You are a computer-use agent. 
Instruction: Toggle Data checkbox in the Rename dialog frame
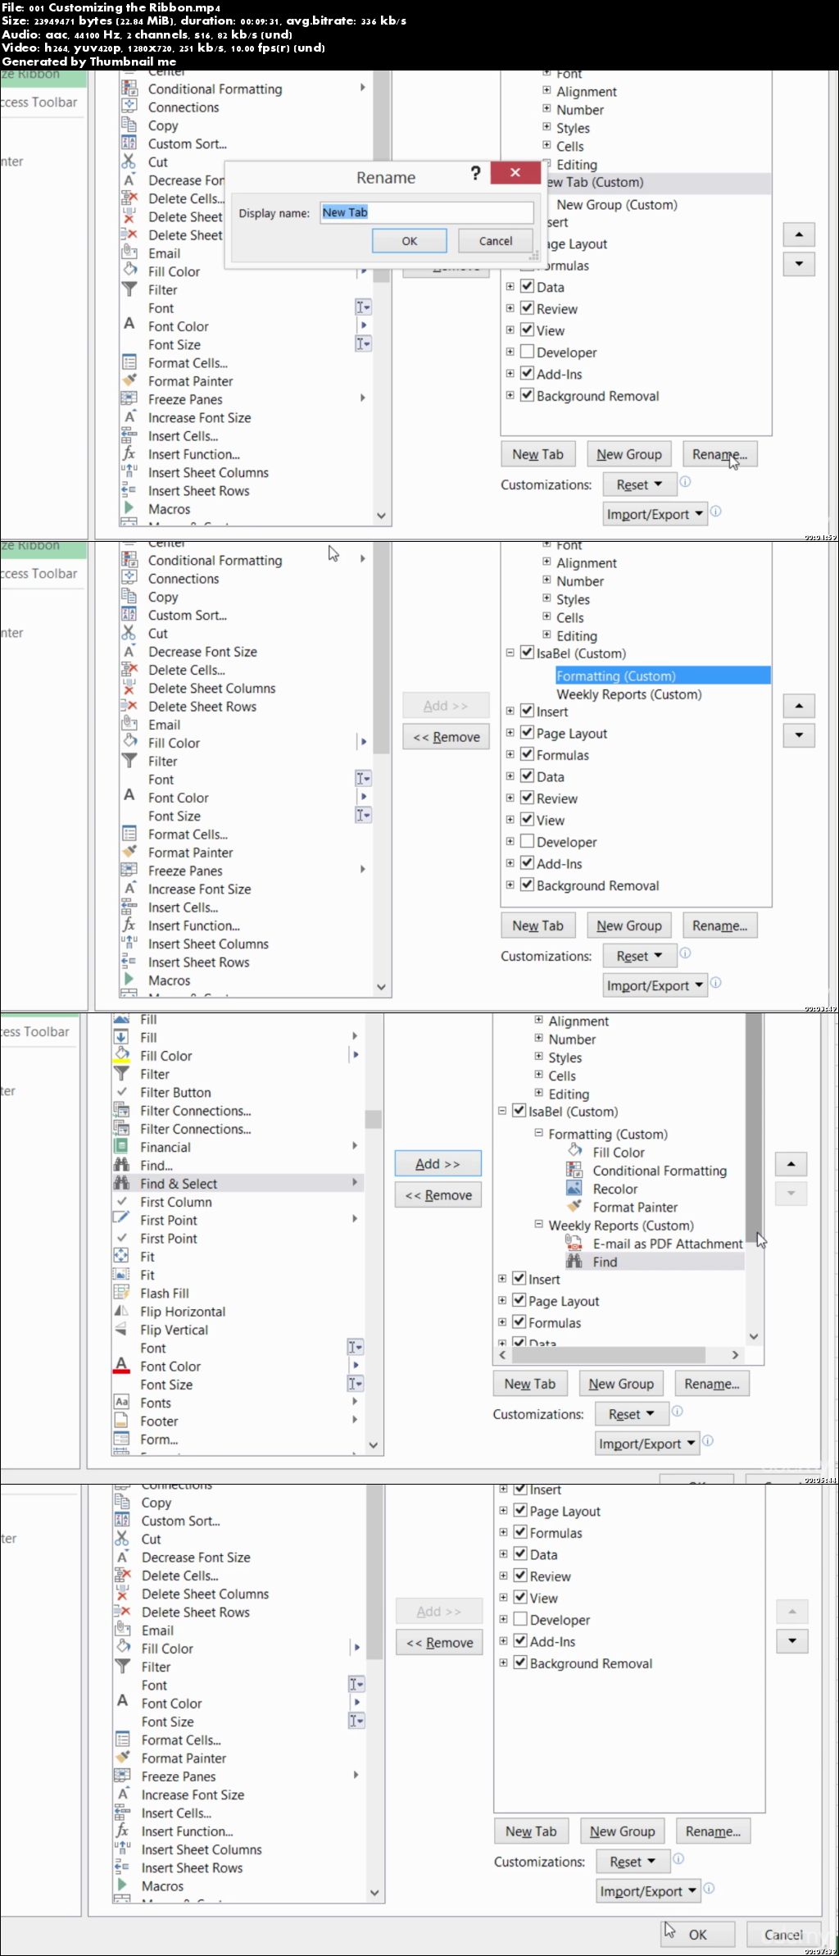pos(528,286)
